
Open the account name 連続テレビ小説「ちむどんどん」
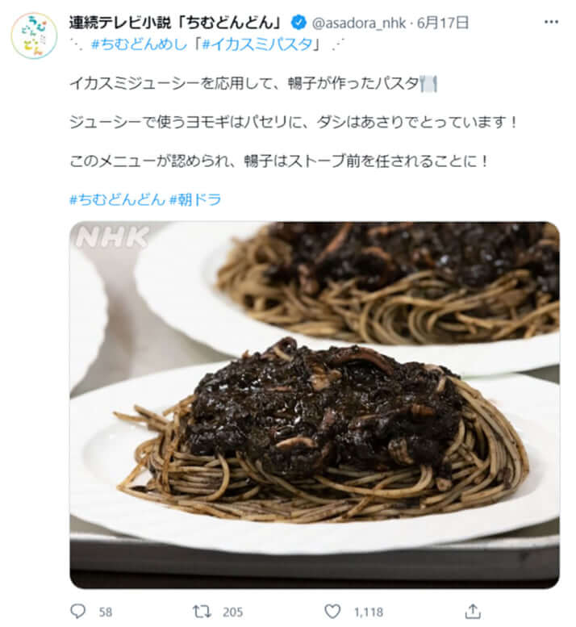177,23
